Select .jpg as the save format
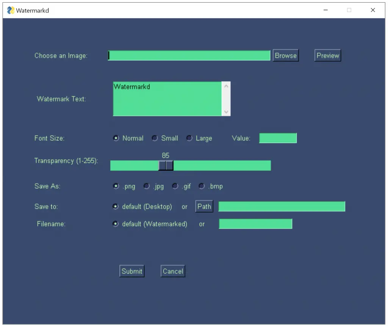388x327 pixels. [x=147, y=186]
